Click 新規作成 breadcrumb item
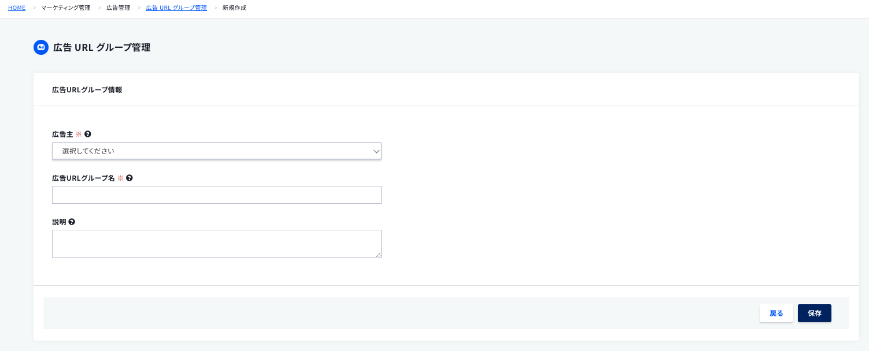This screenshot has height=351, width=869. pyautogui.click(x=235, y=8)
